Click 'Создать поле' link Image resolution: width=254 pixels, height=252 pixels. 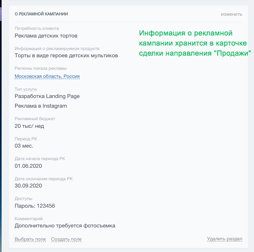[66, 239]
